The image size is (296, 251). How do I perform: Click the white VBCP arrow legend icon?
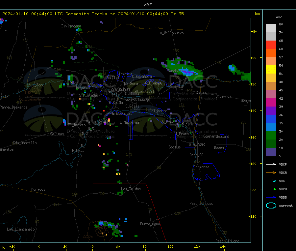click(271, 164)
